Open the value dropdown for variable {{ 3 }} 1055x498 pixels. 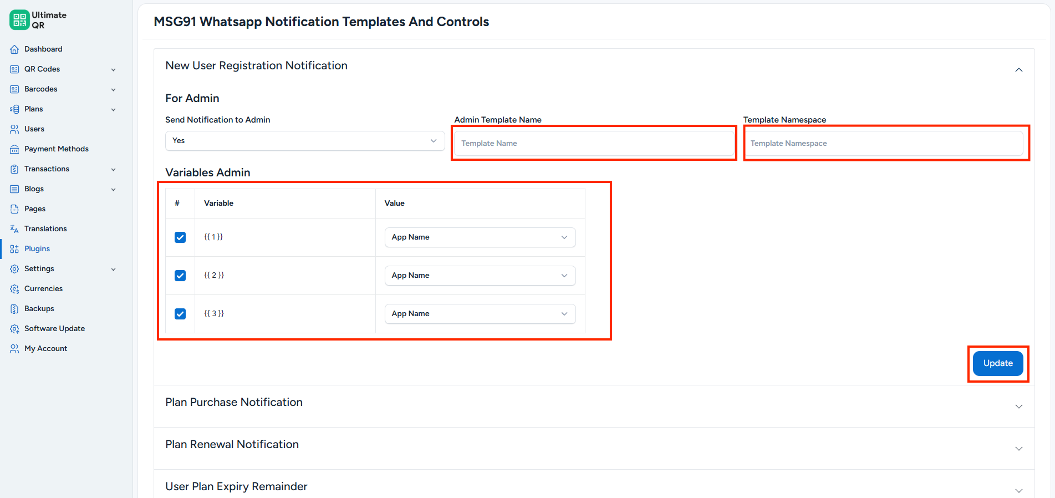tap(480, 314)
